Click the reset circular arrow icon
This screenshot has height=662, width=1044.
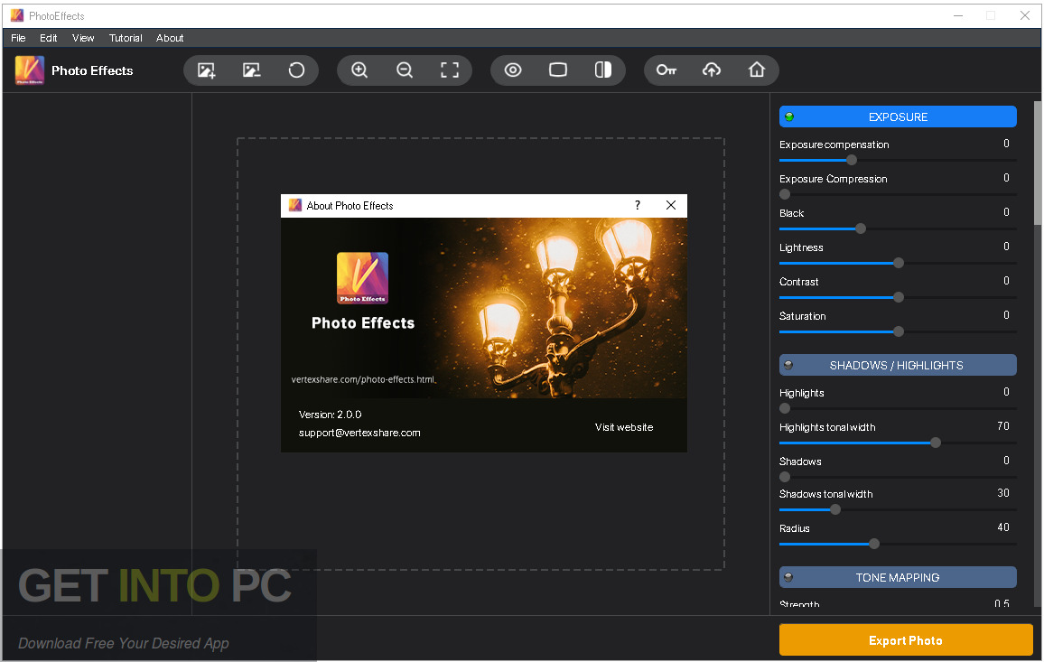pos(296,70)
